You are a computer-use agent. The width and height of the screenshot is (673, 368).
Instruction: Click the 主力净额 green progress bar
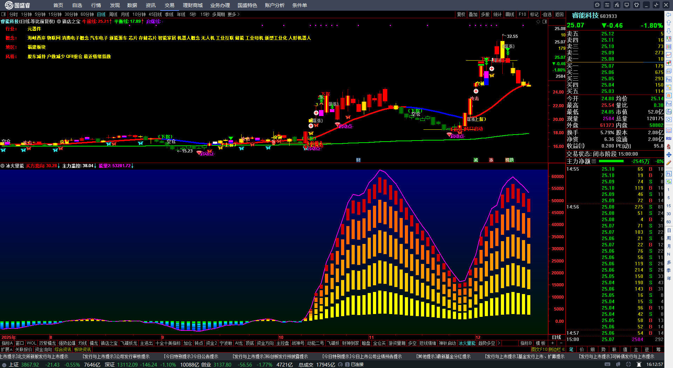[611, 161]
